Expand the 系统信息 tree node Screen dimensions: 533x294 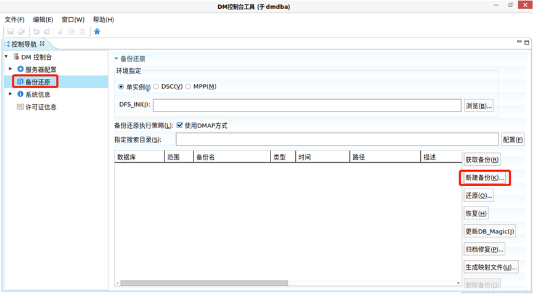click(10, 94)
